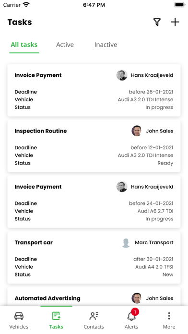This screenshot has width=188, height=334.
Task: Add a new task with plus icon
Action: click(175, 22)
